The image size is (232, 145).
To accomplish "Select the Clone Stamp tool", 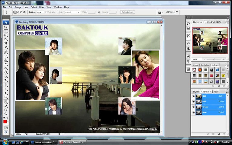I will click(x=6, y=60).
